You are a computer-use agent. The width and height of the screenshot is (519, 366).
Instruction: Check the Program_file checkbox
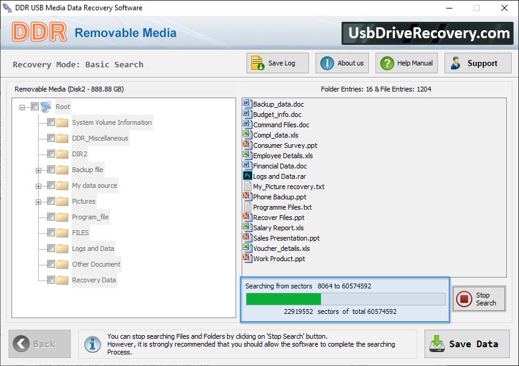[x=51, y=216]
